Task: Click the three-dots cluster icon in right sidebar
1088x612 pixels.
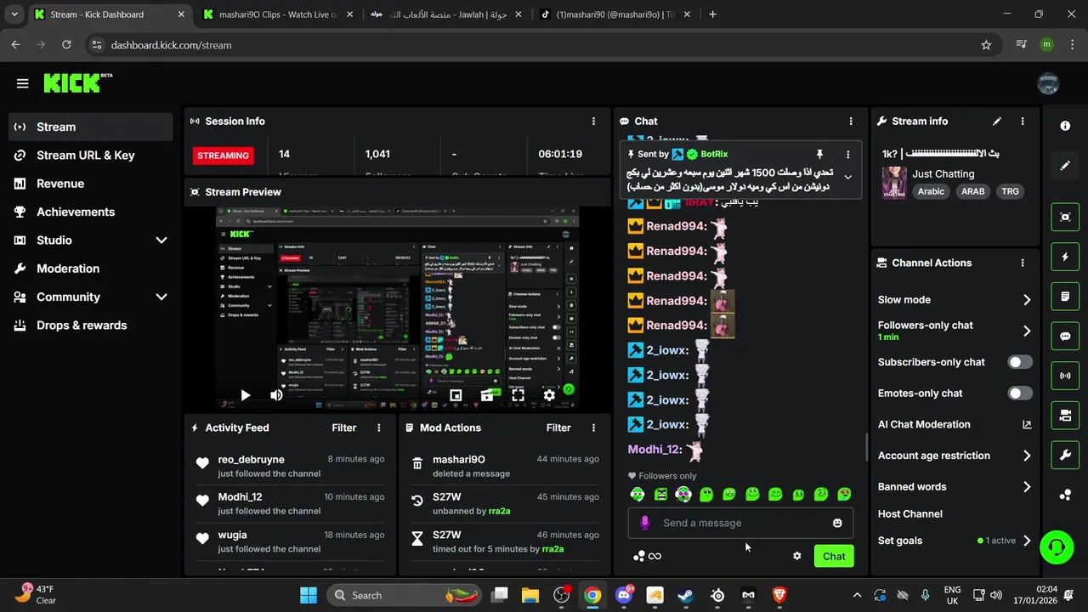Action: [x=1065, y=495]
